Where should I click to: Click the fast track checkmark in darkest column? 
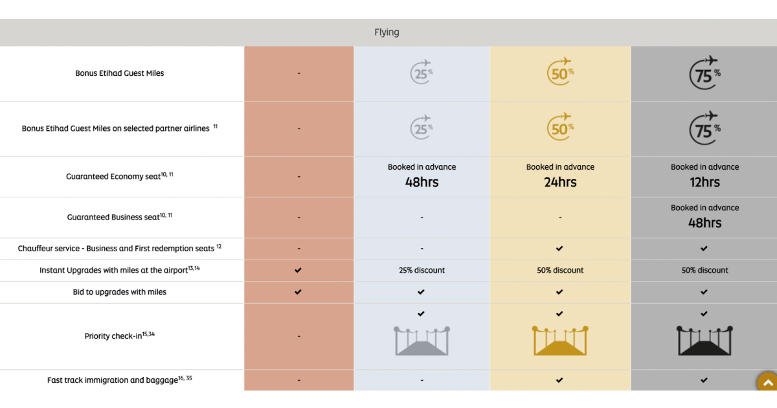pyautogui.click(x=704, y=380)
